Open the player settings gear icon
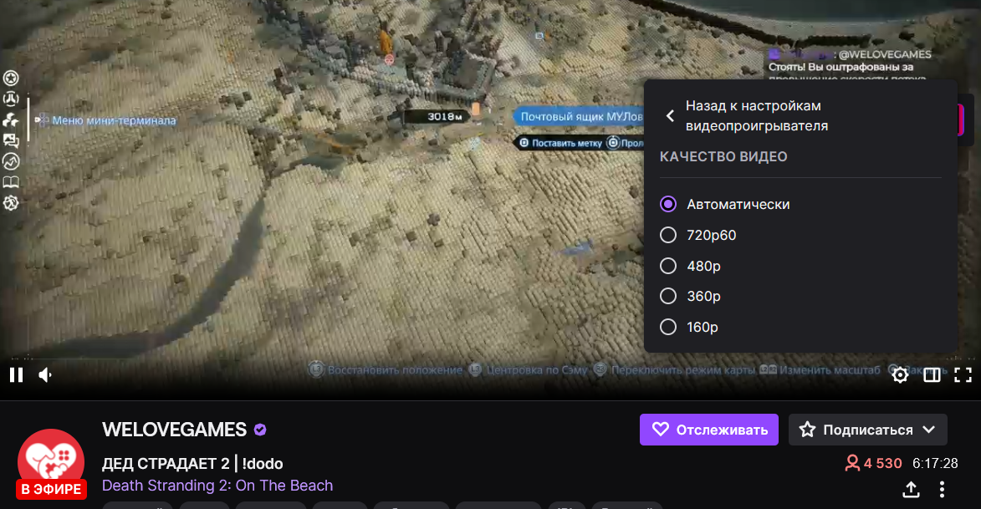 coord(900,374)
